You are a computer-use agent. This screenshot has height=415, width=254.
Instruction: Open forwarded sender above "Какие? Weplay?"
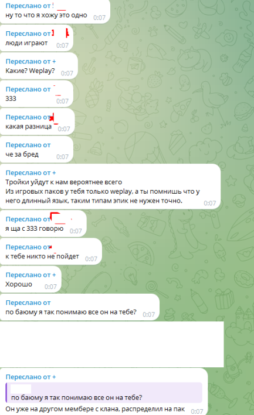(31, 61)
